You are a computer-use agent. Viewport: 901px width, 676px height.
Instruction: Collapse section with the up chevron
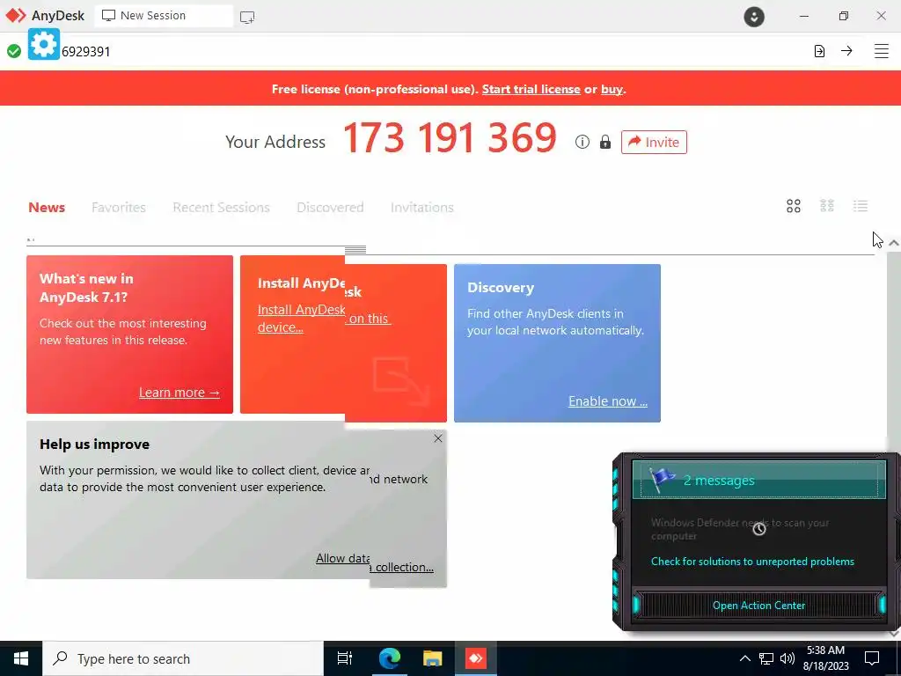894,243
